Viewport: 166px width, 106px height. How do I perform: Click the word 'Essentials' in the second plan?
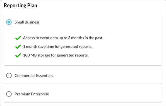pos(45,76)
